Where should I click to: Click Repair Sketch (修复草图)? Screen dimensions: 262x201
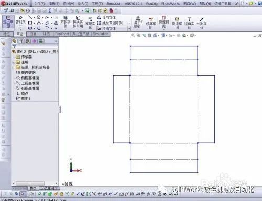pyautogui.click(x=151, y=23)
